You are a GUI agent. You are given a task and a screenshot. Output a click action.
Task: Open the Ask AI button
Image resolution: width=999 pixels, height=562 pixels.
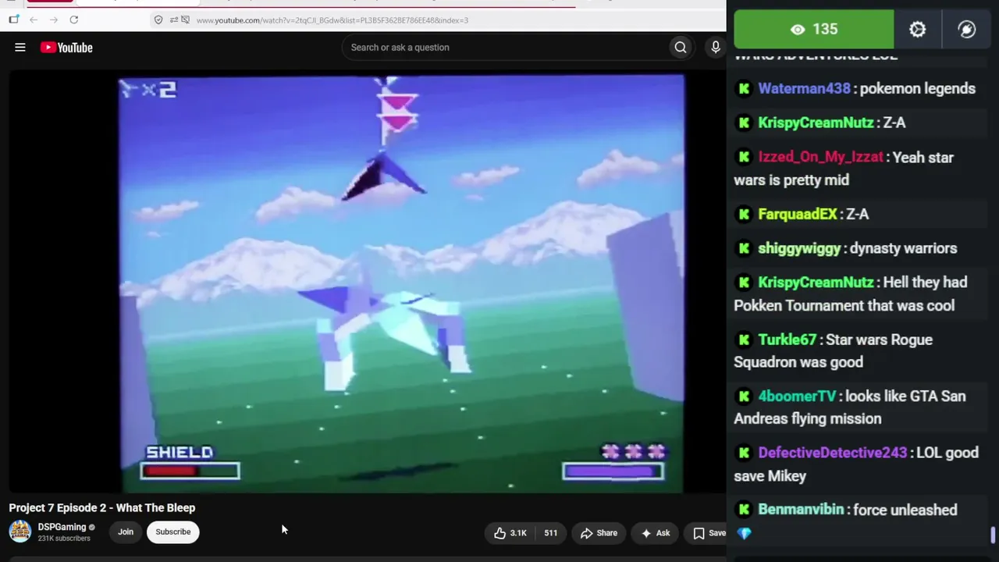[x=656, y=533]
